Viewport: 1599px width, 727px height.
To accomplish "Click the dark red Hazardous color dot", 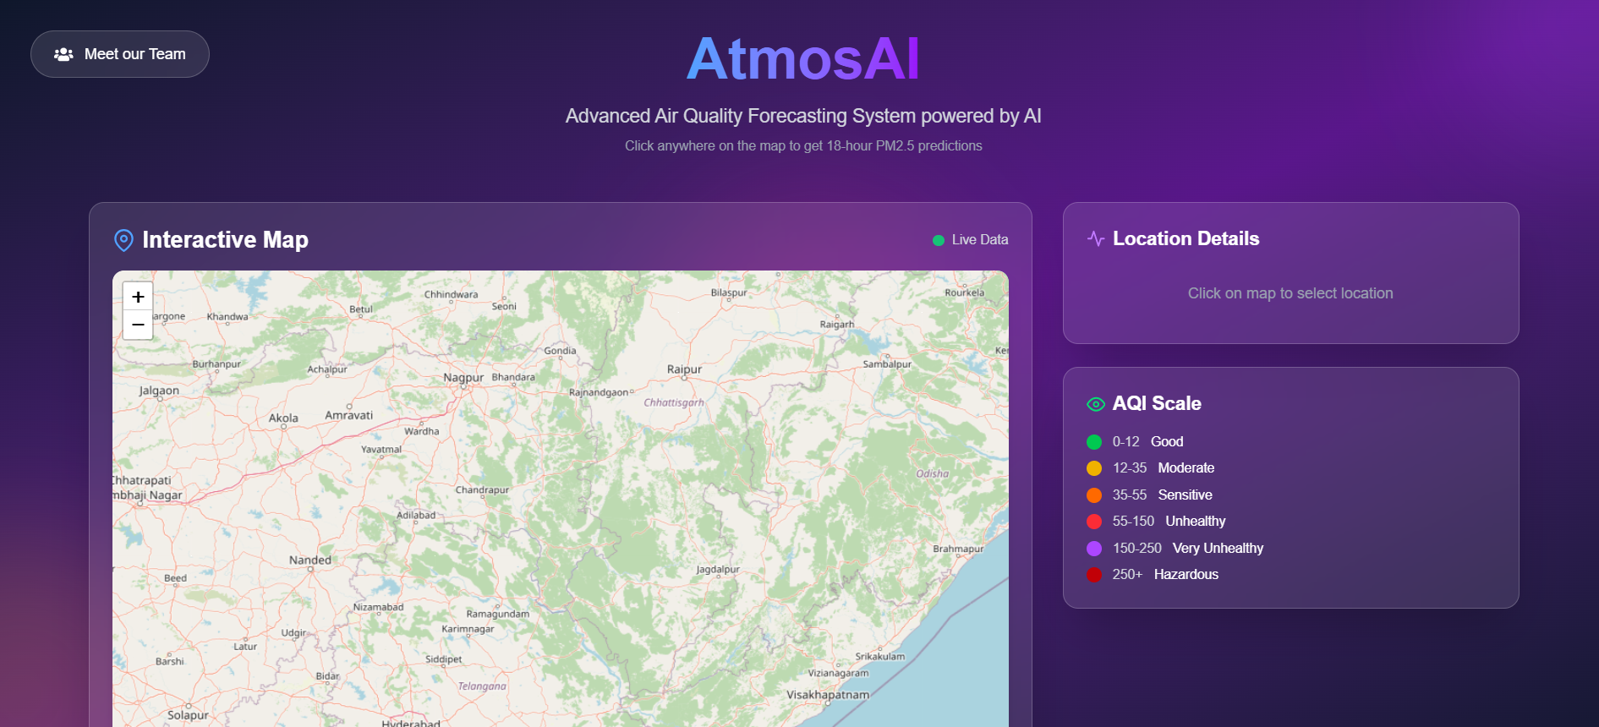I will coord(1094,575).
